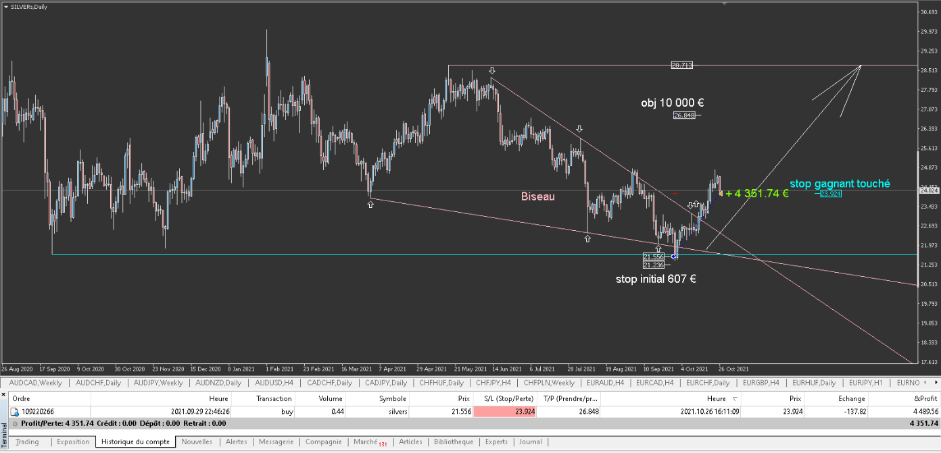Click the 26.848 take-profit price label

pos(684,115)
